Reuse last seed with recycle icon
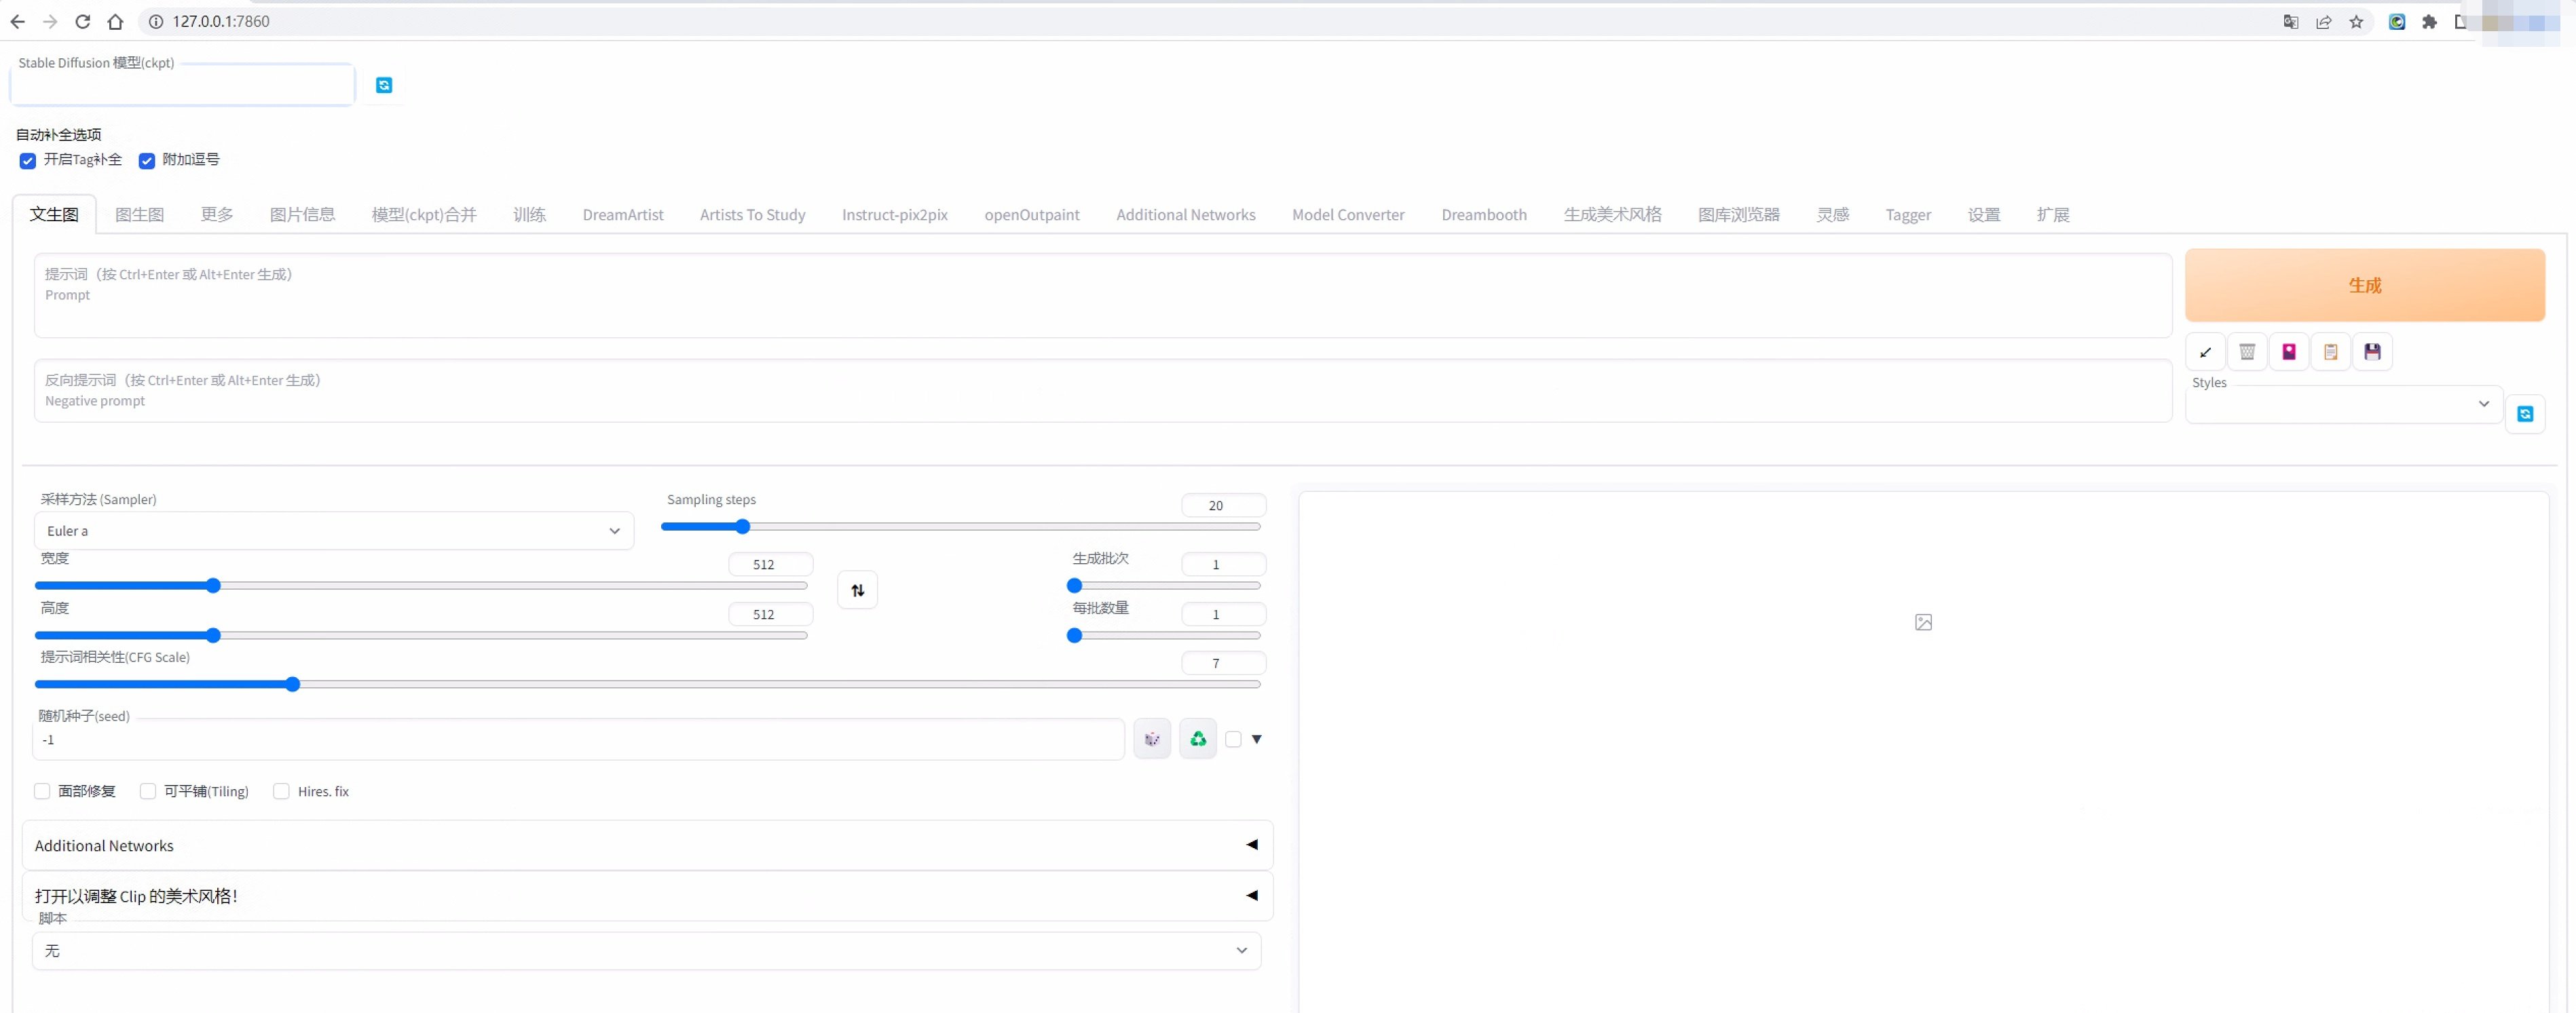Screen dimensions: 2576x1013 click(x=1198, y=739)
